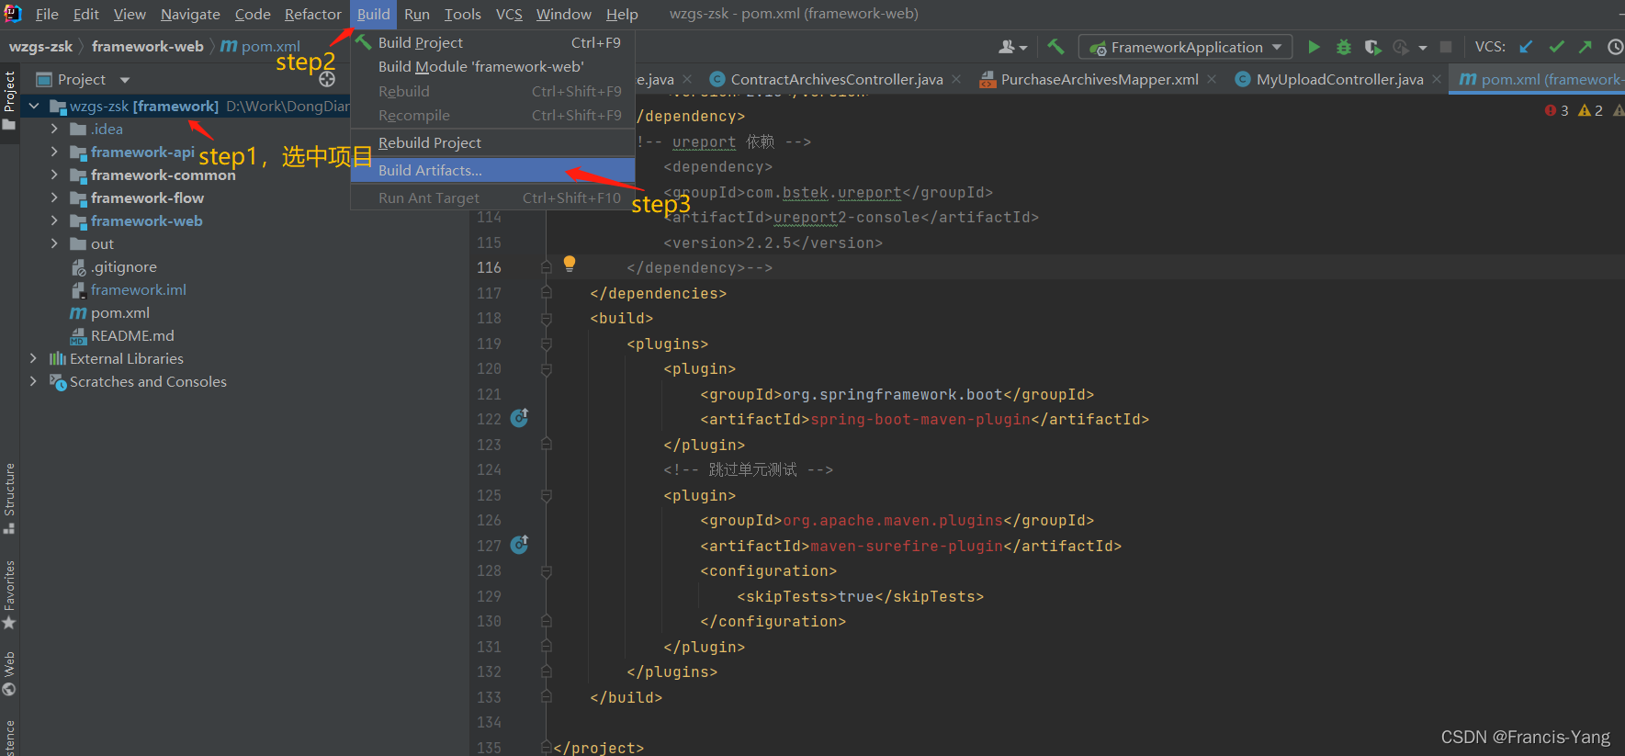Screen dimensions: 1625x756
Task: Click the Profiler run icon
Action: pyautogui.click(x=1400, y=47)
